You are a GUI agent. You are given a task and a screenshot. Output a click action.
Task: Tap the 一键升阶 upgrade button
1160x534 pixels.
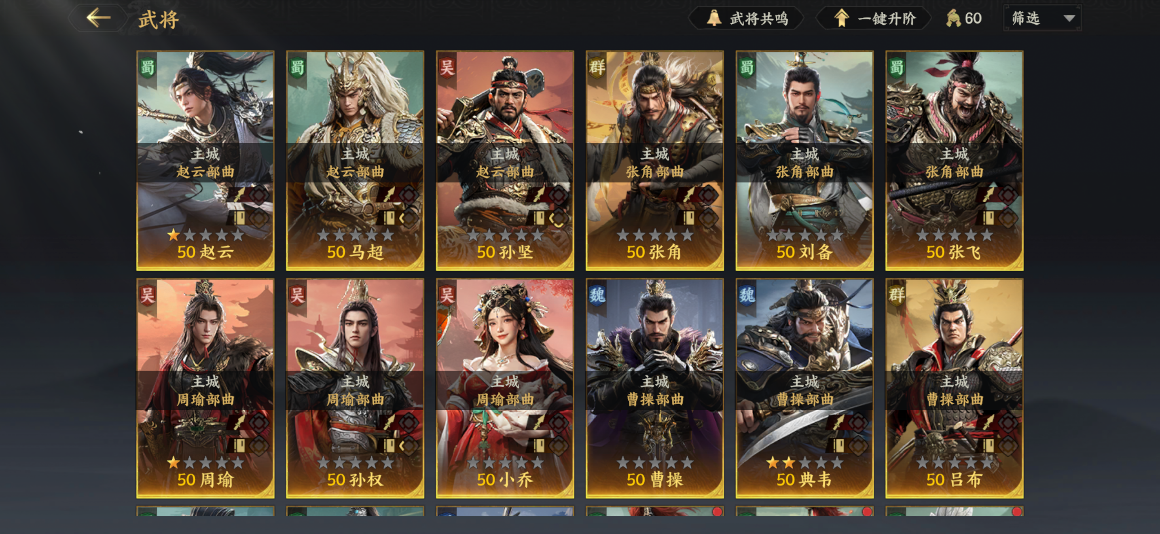[x=874, y=19]
